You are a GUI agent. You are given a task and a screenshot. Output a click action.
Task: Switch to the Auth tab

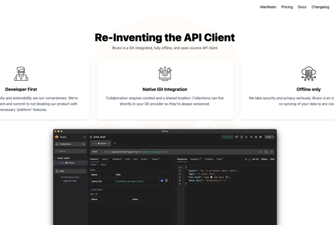pos(128,159)
